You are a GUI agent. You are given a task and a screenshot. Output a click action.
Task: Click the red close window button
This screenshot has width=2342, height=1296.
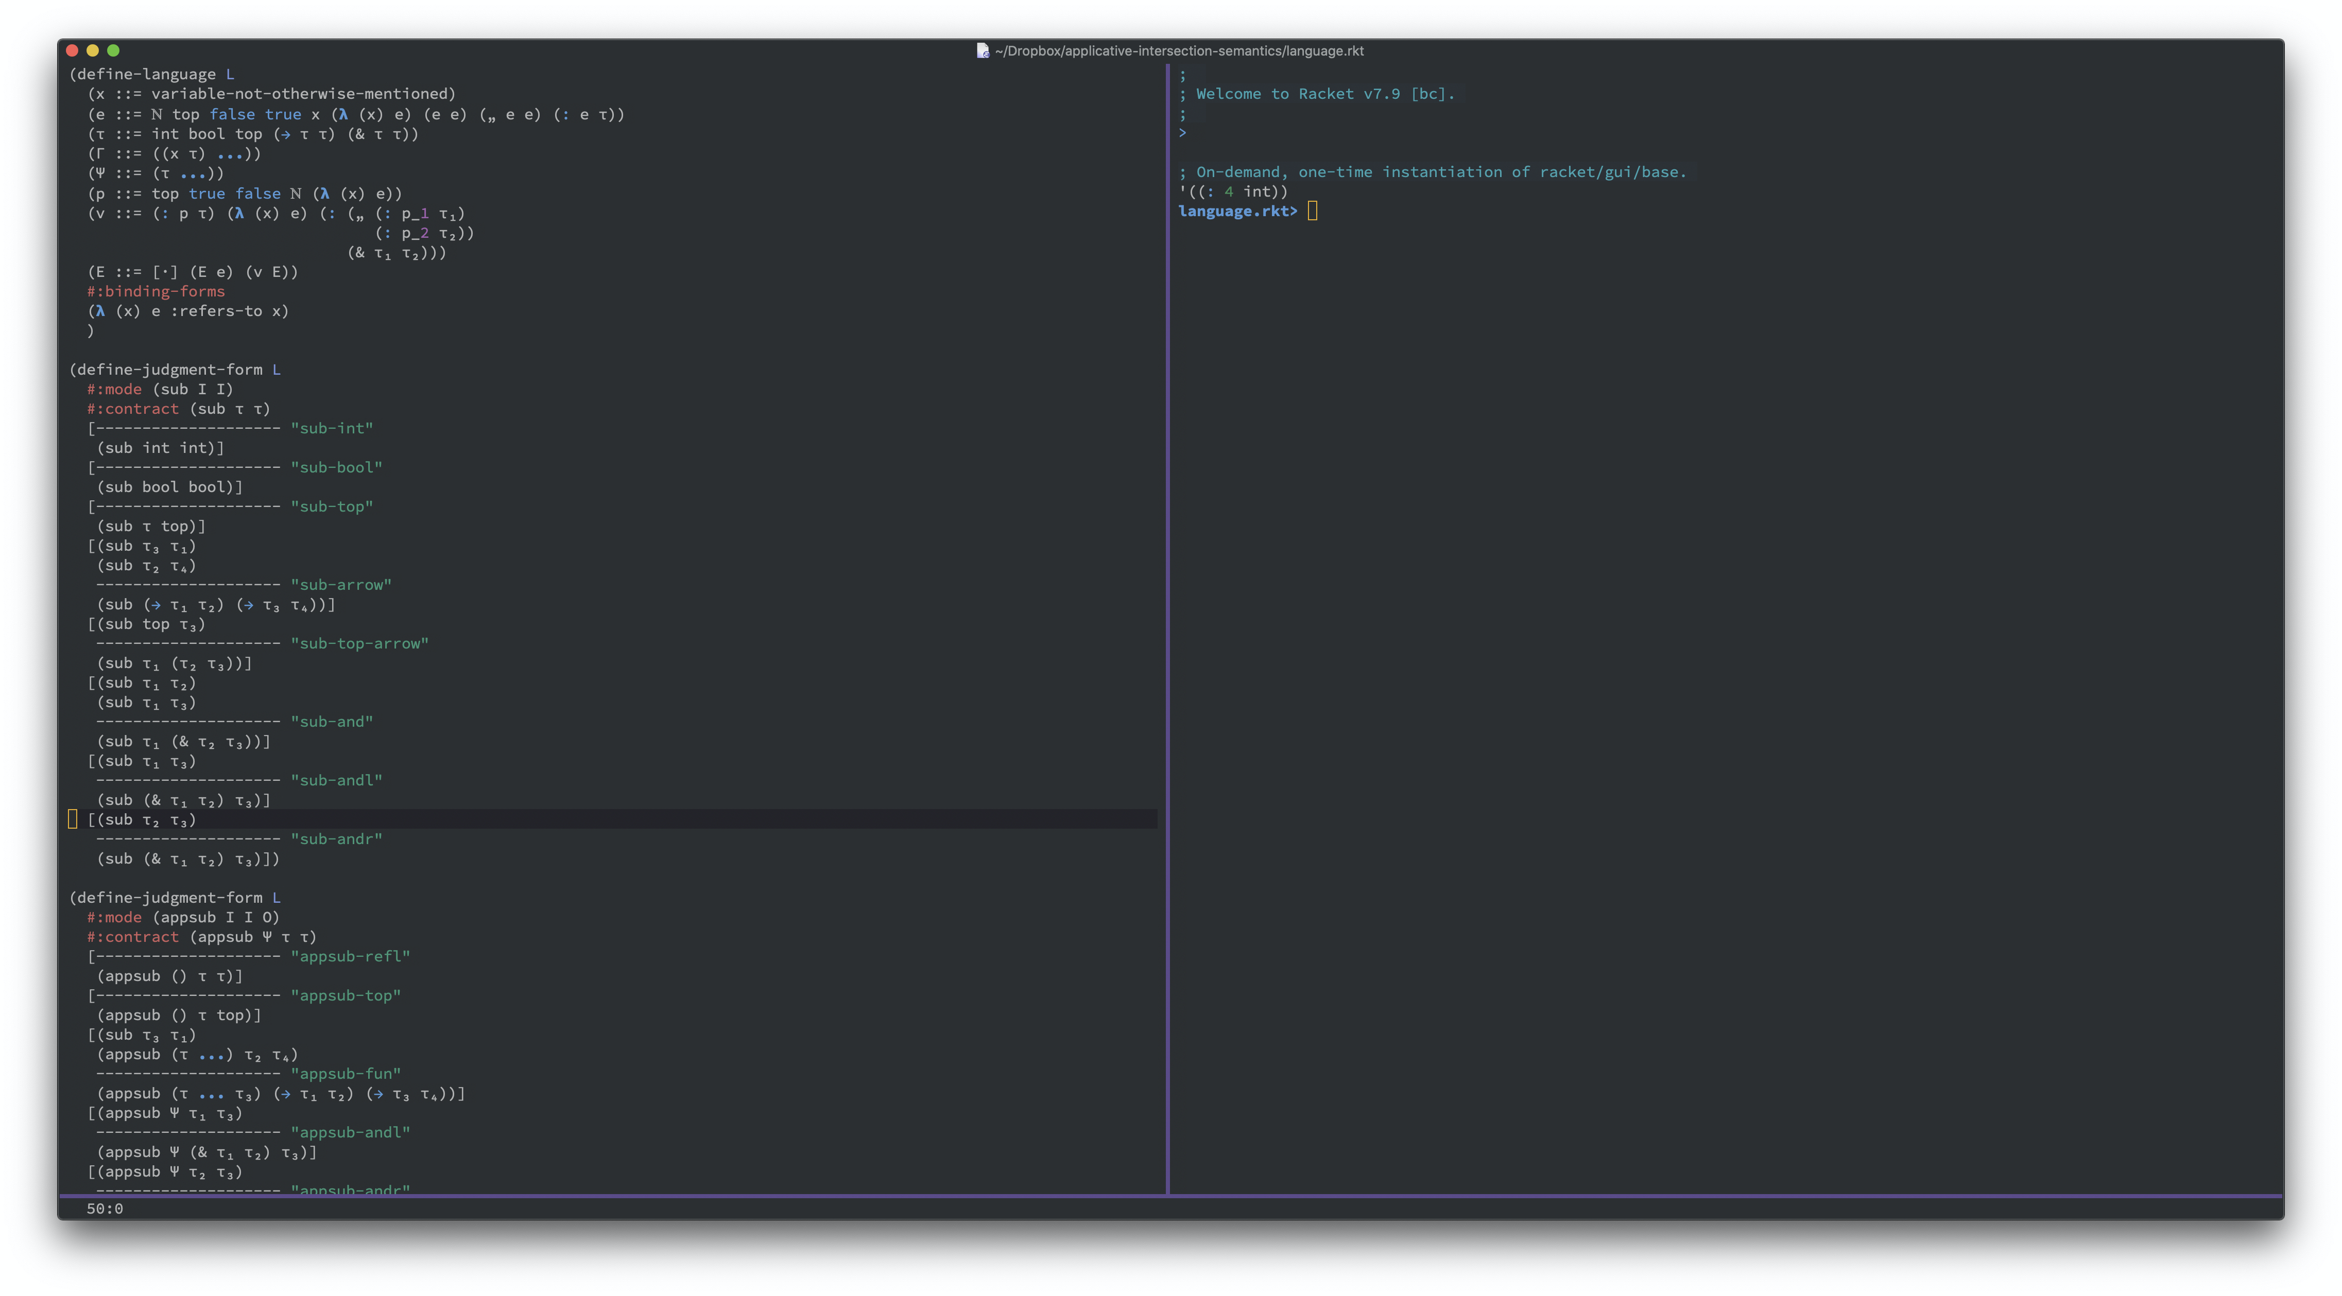click(x=73, y=51)
